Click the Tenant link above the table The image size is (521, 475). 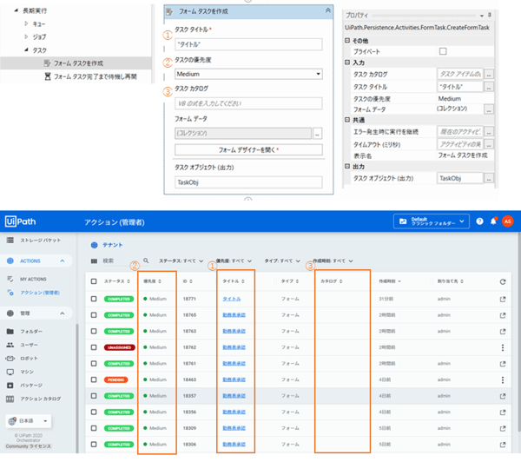[x=113, y=245]
